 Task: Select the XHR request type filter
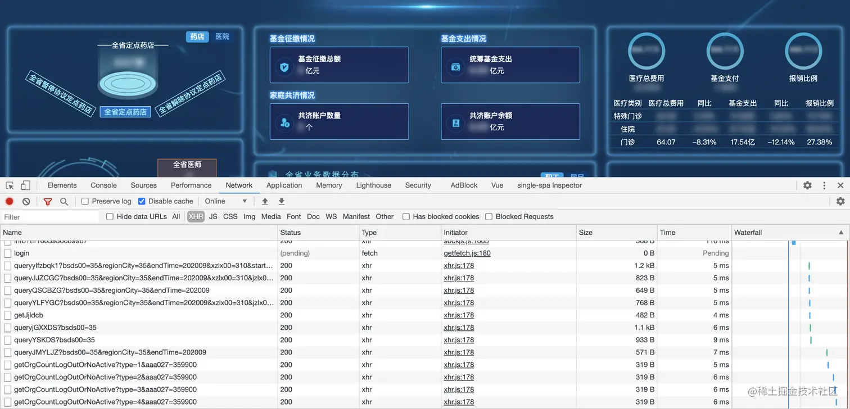pyautogui.click(x=196, y=217)
